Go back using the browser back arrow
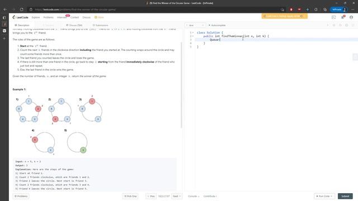 point(5,9)
